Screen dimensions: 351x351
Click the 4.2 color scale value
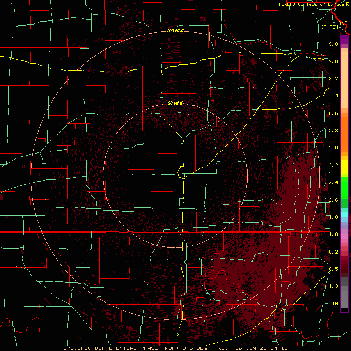click(333, 165)
